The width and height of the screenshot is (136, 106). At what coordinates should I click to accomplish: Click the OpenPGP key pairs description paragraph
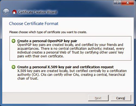71,51
